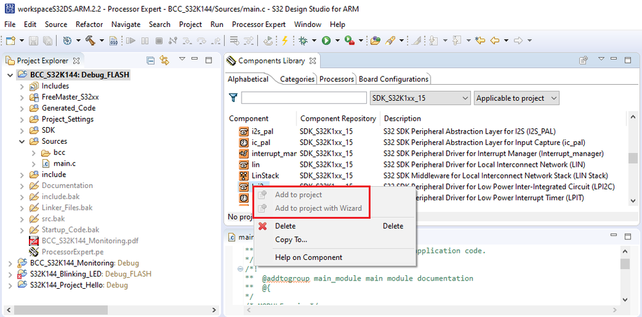Click the Component Repository column header
The height and width of the screenshot is (317, 642).
click(338, 119)
